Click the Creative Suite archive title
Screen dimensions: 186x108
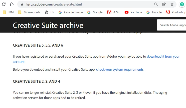point(48,25)
